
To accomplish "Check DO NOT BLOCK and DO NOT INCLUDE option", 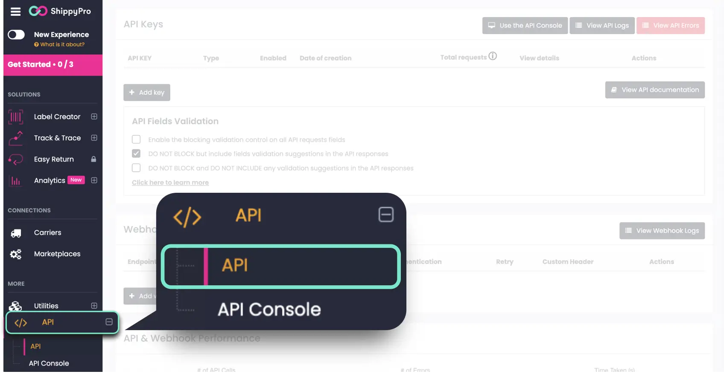I will [136, 168].
